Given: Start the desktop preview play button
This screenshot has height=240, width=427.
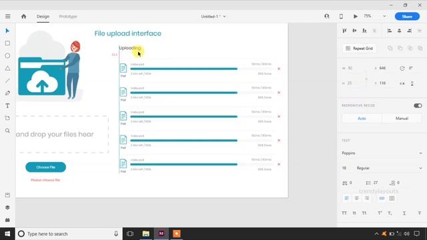Looking at the screenshot, I should coord(356,16).
